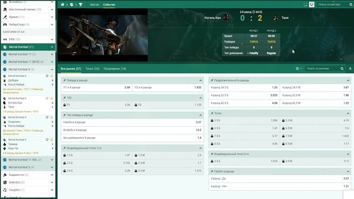354x199 pixels.
Task: Pin the Индивидуальный тотал 1-го market
Action: [x=64, y=148]
